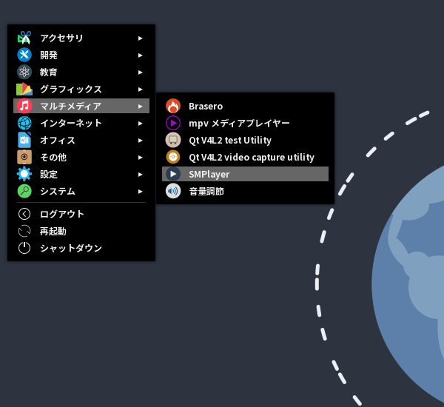Click the atom icon for 教育
This screenshot has width=444, height=407.
click(24, 72)
